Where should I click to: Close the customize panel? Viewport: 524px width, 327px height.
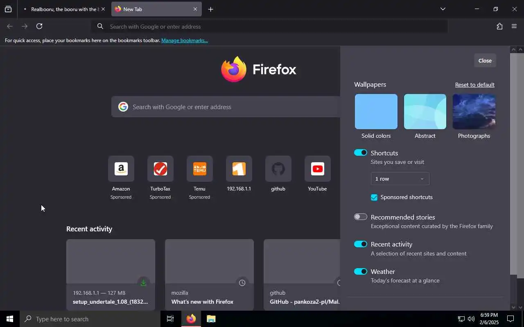tap(485, 60)
